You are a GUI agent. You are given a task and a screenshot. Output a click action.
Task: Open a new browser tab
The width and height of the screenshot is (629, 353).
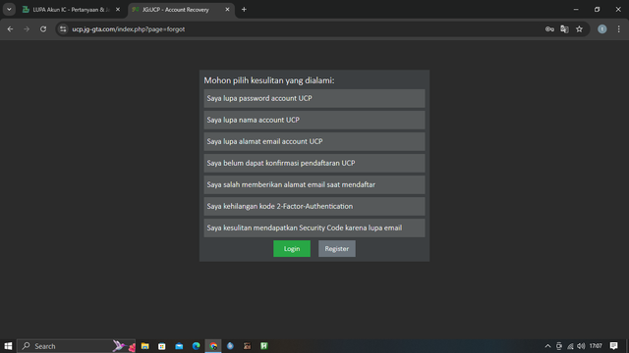[244, 9]
